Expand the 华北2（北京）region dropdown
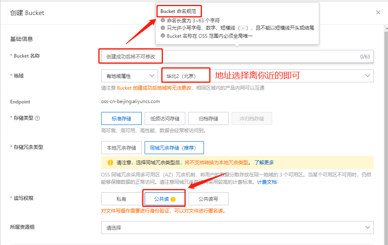This screenshot has height=245, width=388. coord(267,76)
